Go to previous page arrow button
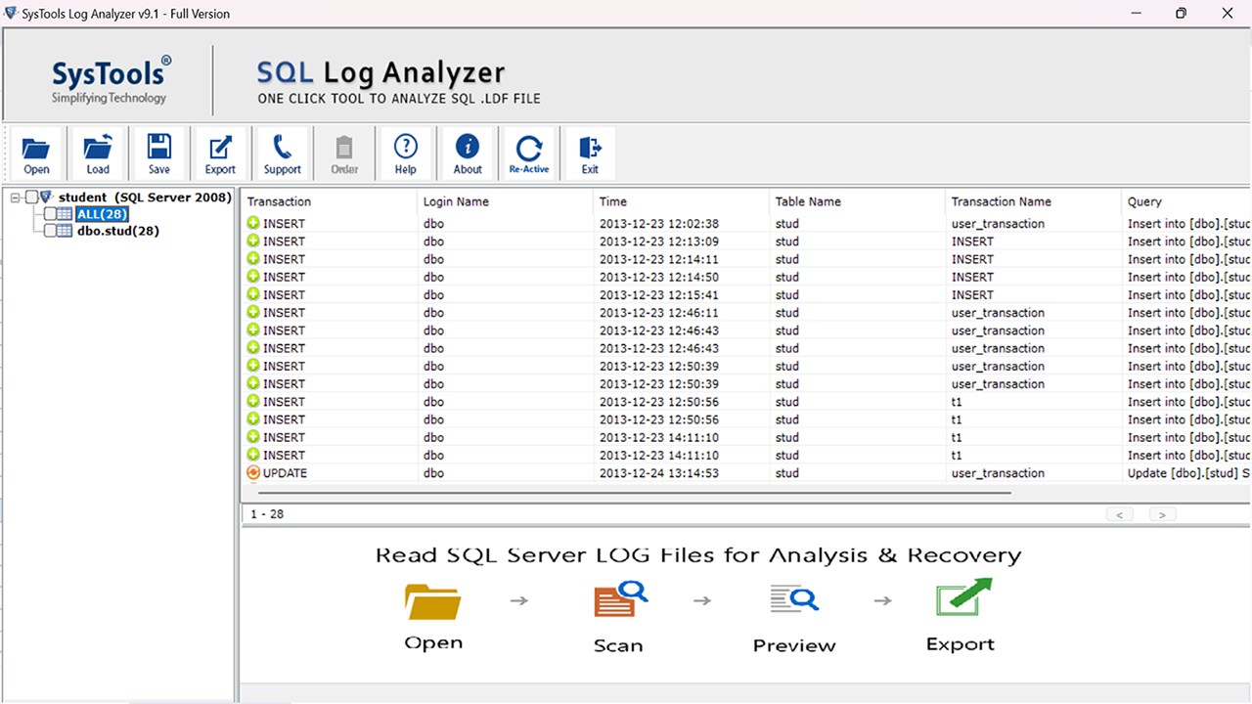Image resolution: width=1252 pixels, height=704 pixels. pos(1119,514)
